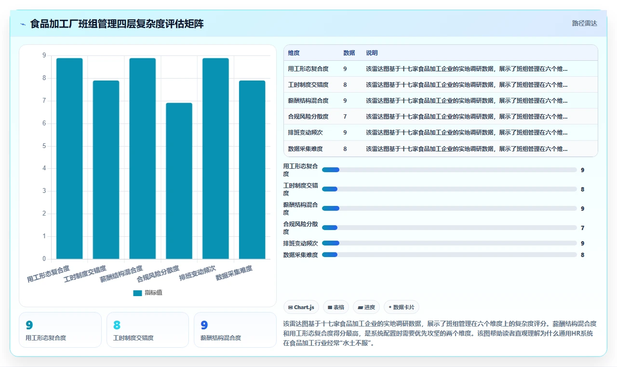The image size is (617, 367).
Task: Click the lightning icon beside the title
Action: 23,24
